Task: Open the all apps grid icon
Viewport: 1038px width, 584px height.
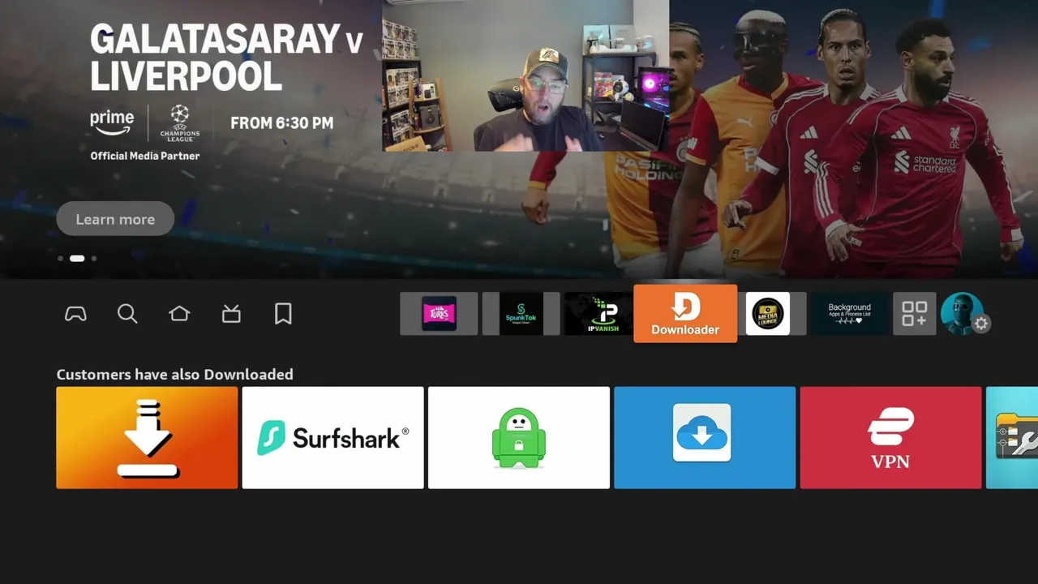Action: pyautogui.click(x=915, y=314)
